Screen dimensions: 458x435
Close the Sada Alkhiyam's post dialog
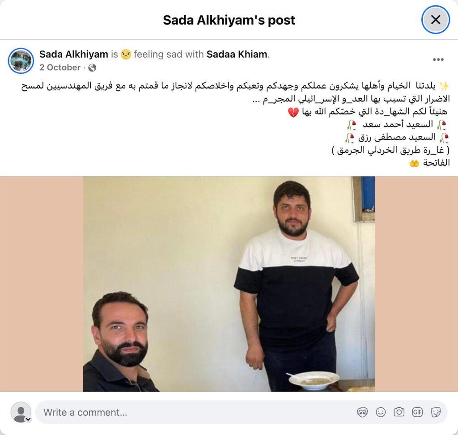pyautogui.click(x=436, y=20)
